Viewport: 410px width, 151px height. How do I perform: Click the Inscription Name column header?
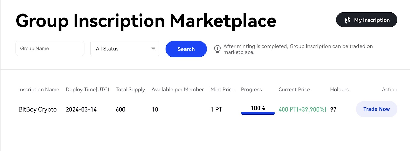(39, 90)
